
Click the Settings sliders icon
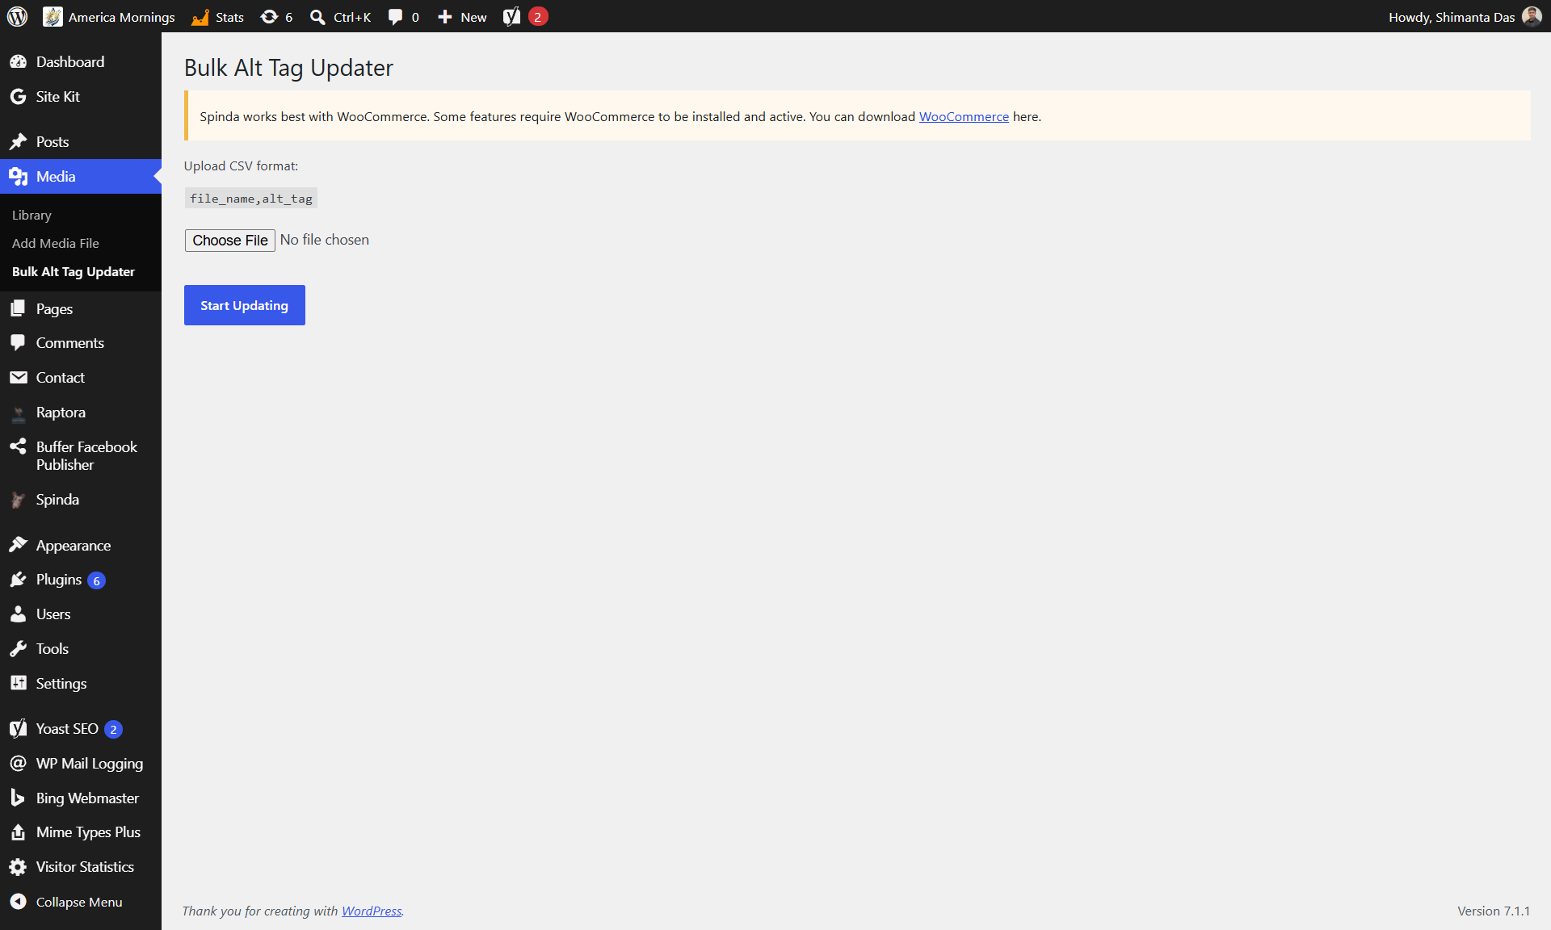18,683
